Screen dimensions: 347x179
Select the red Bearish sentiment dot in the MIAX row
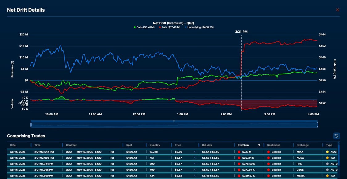coord(268,151)
